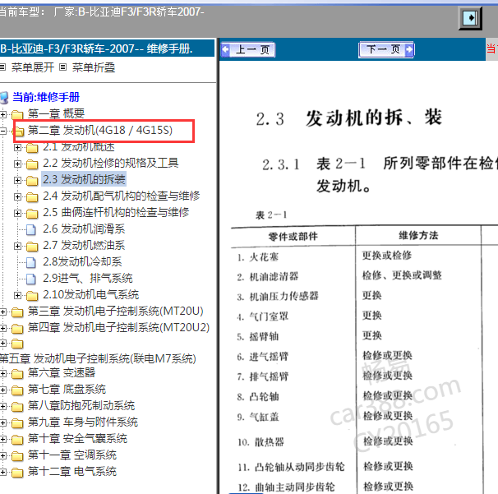This screenshot has height=494, width=498.
Task: Expand the 第三章 发动机电子控制系统(MT20U) node
Action: tap(2, 312)
